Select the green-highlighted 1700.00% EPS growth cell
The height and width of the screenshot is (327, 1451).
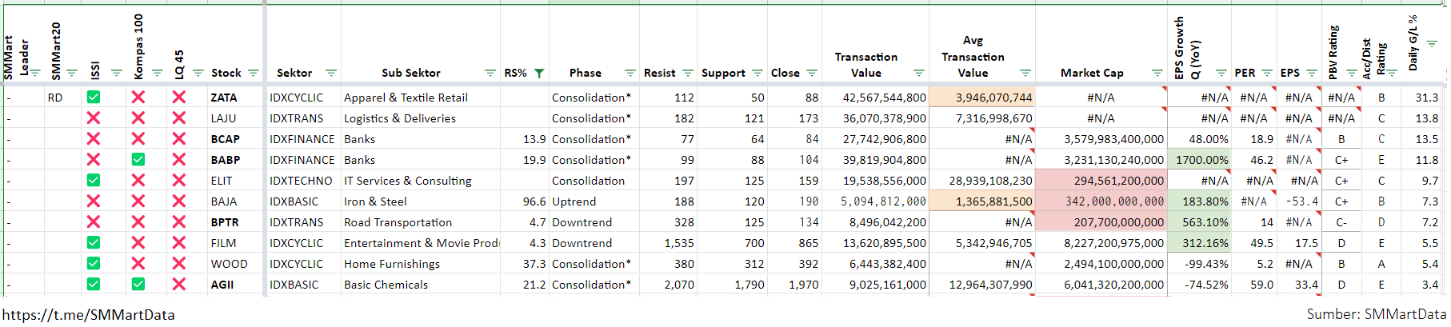1200,160
